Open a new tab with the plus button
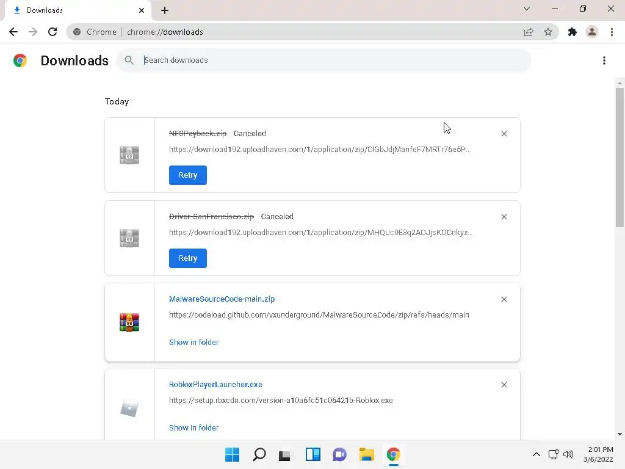625x469 pixels. coord(165,10)
